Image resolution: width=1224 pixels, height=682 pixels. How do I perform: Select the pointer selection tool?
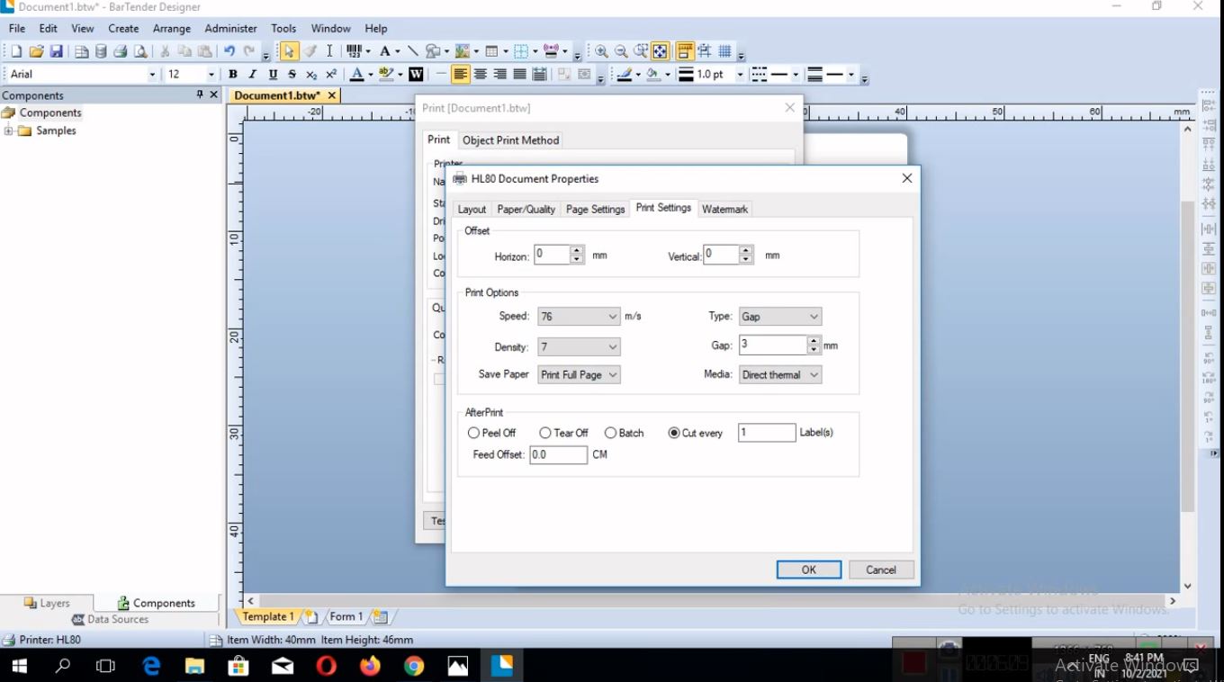coord(289,51)
